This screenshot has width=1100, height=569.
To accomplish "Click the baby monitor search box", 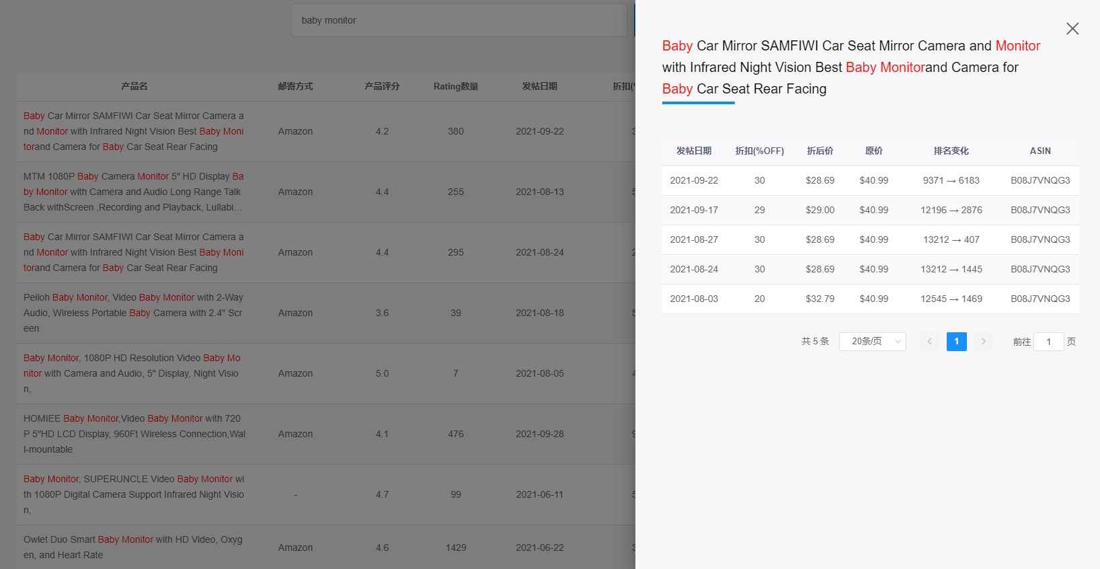I will click(459, 20).
